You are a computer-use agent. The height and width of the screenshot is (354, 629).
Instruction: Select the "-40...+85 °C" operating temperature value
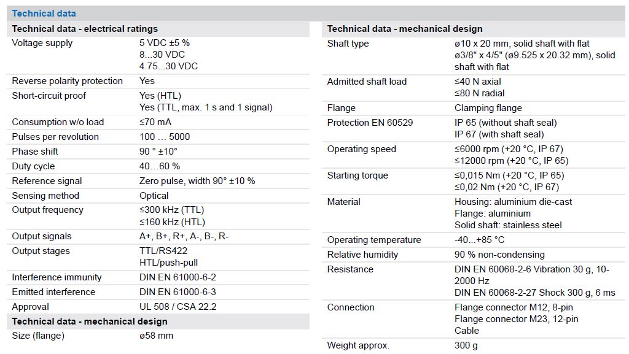[480, 240]
